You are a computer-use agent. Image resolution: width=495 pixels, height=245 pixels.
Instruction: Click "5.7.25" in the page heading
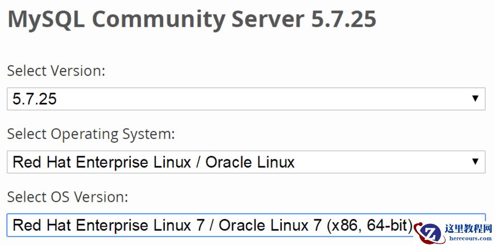(344, 20)
